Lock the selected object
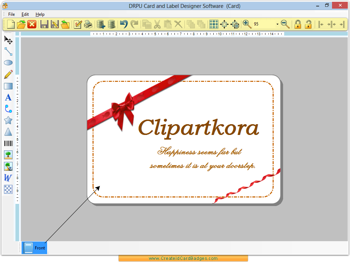Image resolution: width=350 pixels, height=262 pixels. pos(298,24)
